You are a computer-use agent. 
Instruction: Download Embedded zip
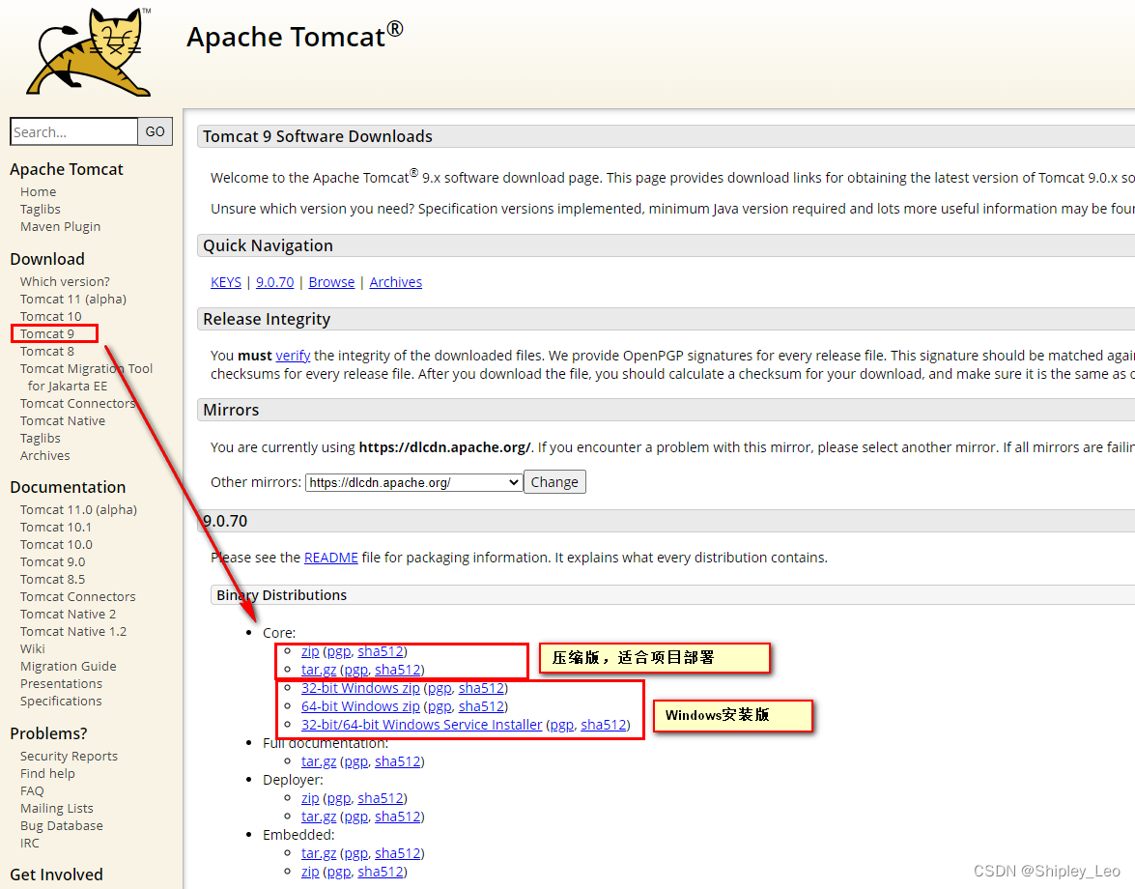click(310, 872)
